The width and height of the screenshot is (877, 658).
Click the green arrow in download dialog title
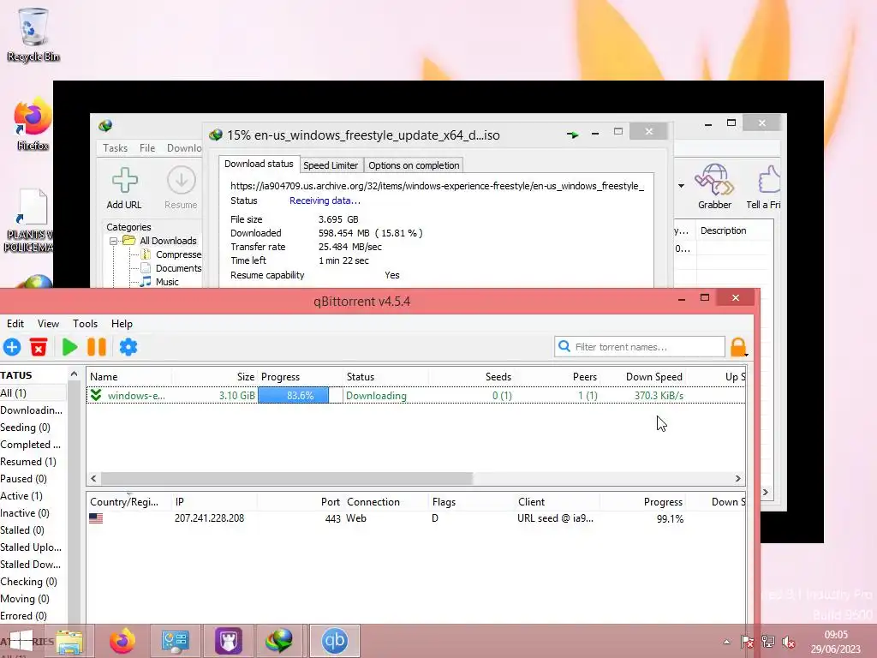tap(572, 135)
